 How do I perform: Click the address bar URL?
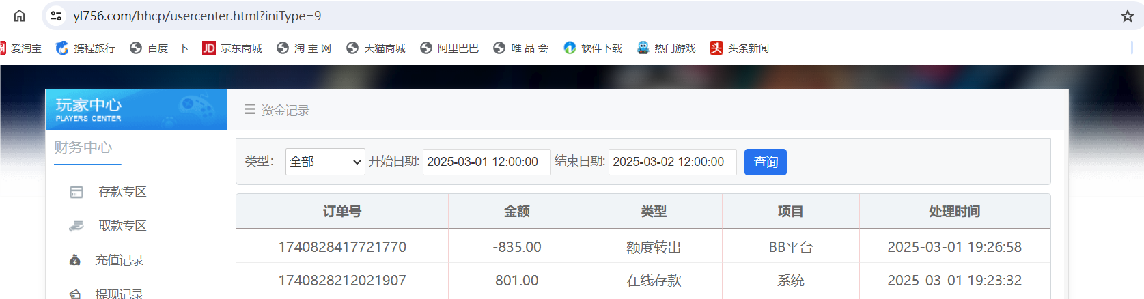coord(197,16)
